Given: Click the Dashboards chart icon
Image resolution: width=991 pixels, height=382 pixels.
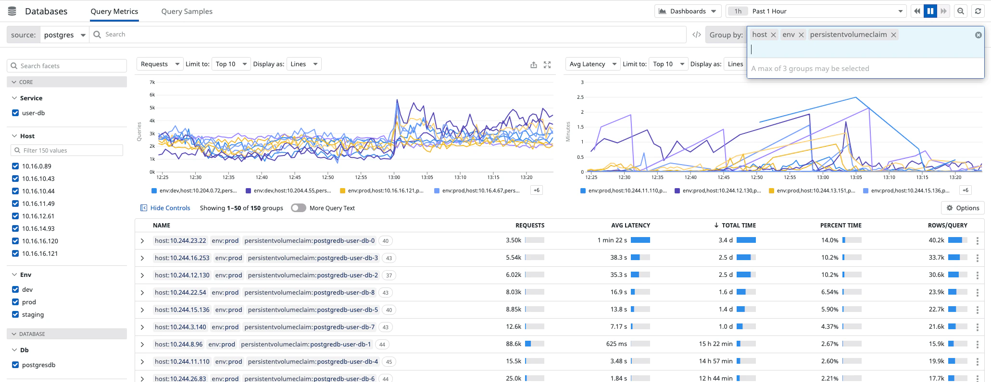Looking at the screenshot, I should pos(663,11).
